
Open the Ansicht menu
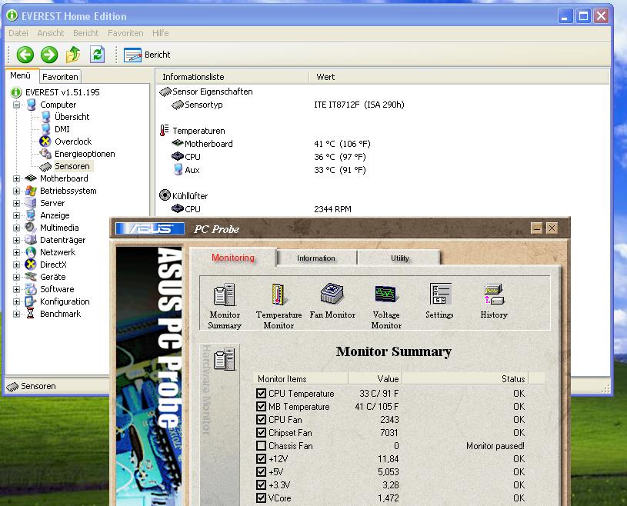point(50,33)
